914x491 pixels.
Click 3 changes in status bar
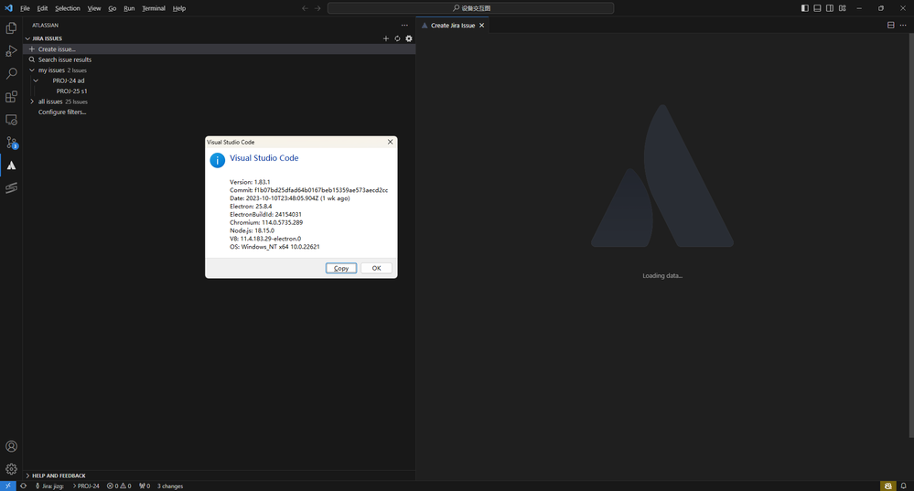click(x=170, y=486)
